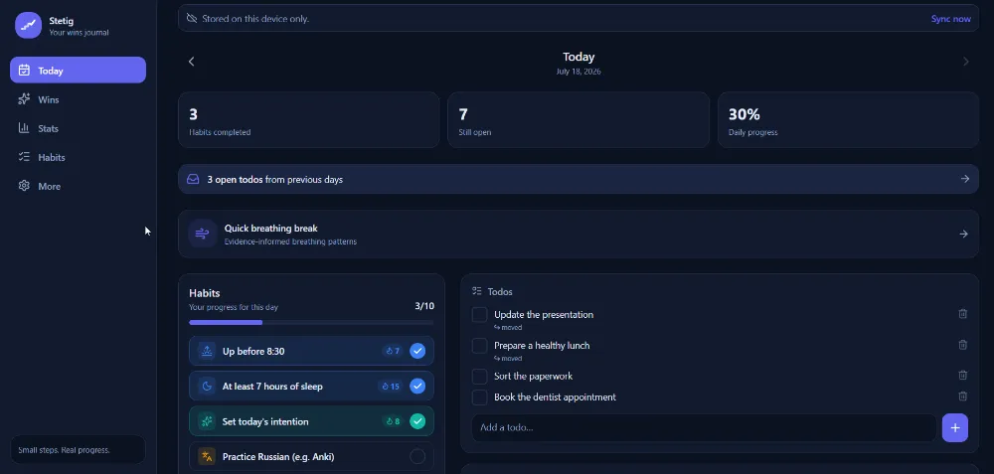Screen dimensions: 994x474
Task: Click the 'Sync now' link
Action: [x=951, y=18]
